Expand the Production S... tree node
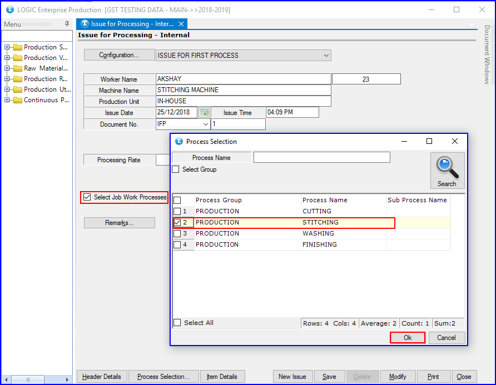The image size is (496, 385). [x=7, y=47]
